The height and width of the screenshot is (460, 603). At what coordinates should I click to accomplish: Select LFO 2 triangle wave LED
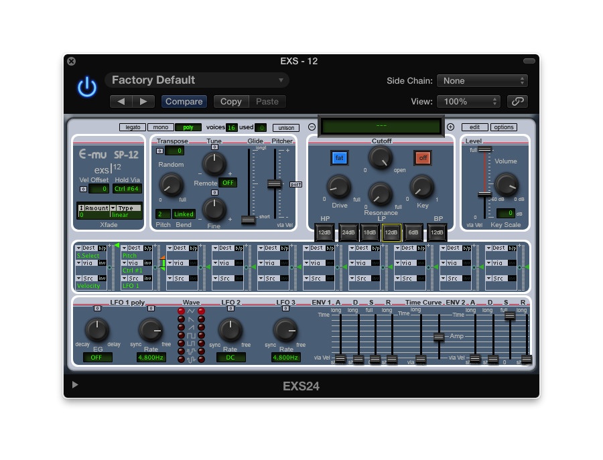(x=201, y=311)
